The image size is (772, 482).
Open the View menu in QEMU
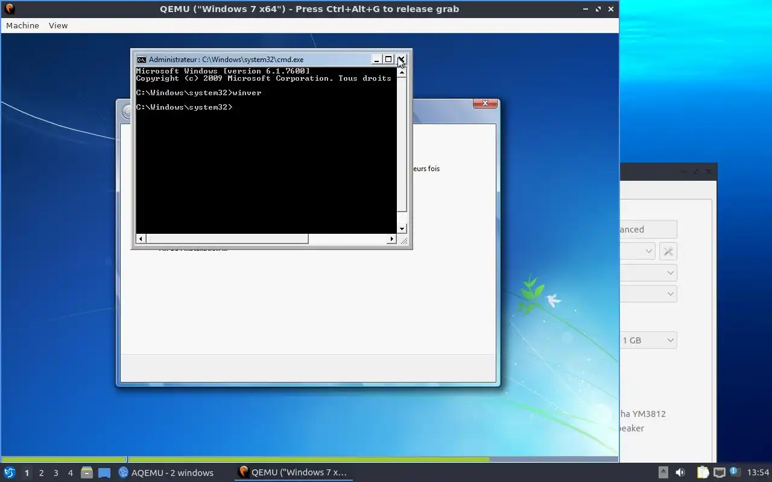(58, 25)
